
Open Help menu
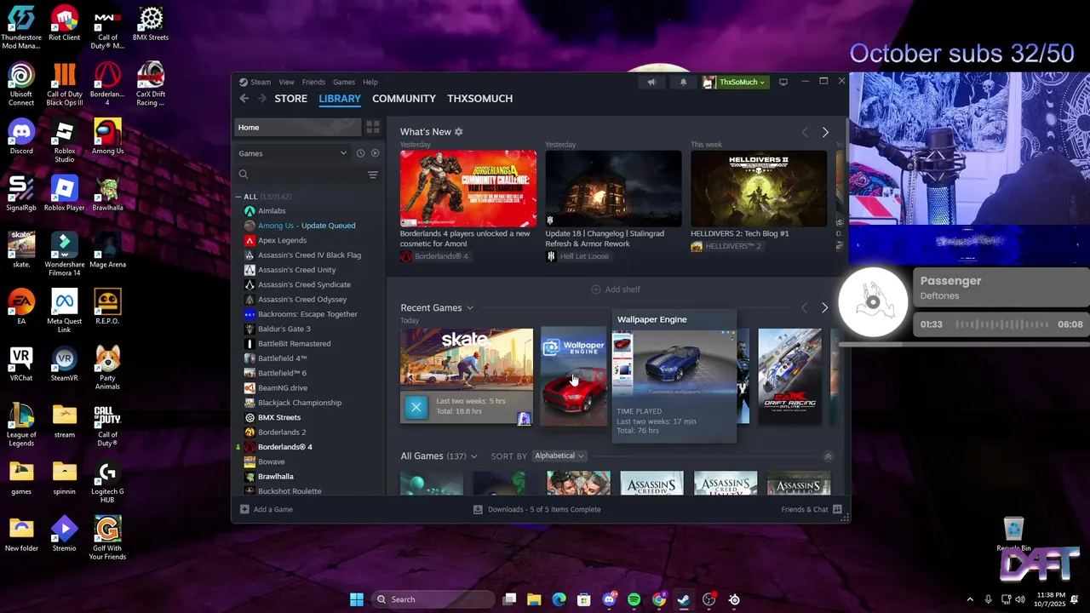tap(370, 82)
